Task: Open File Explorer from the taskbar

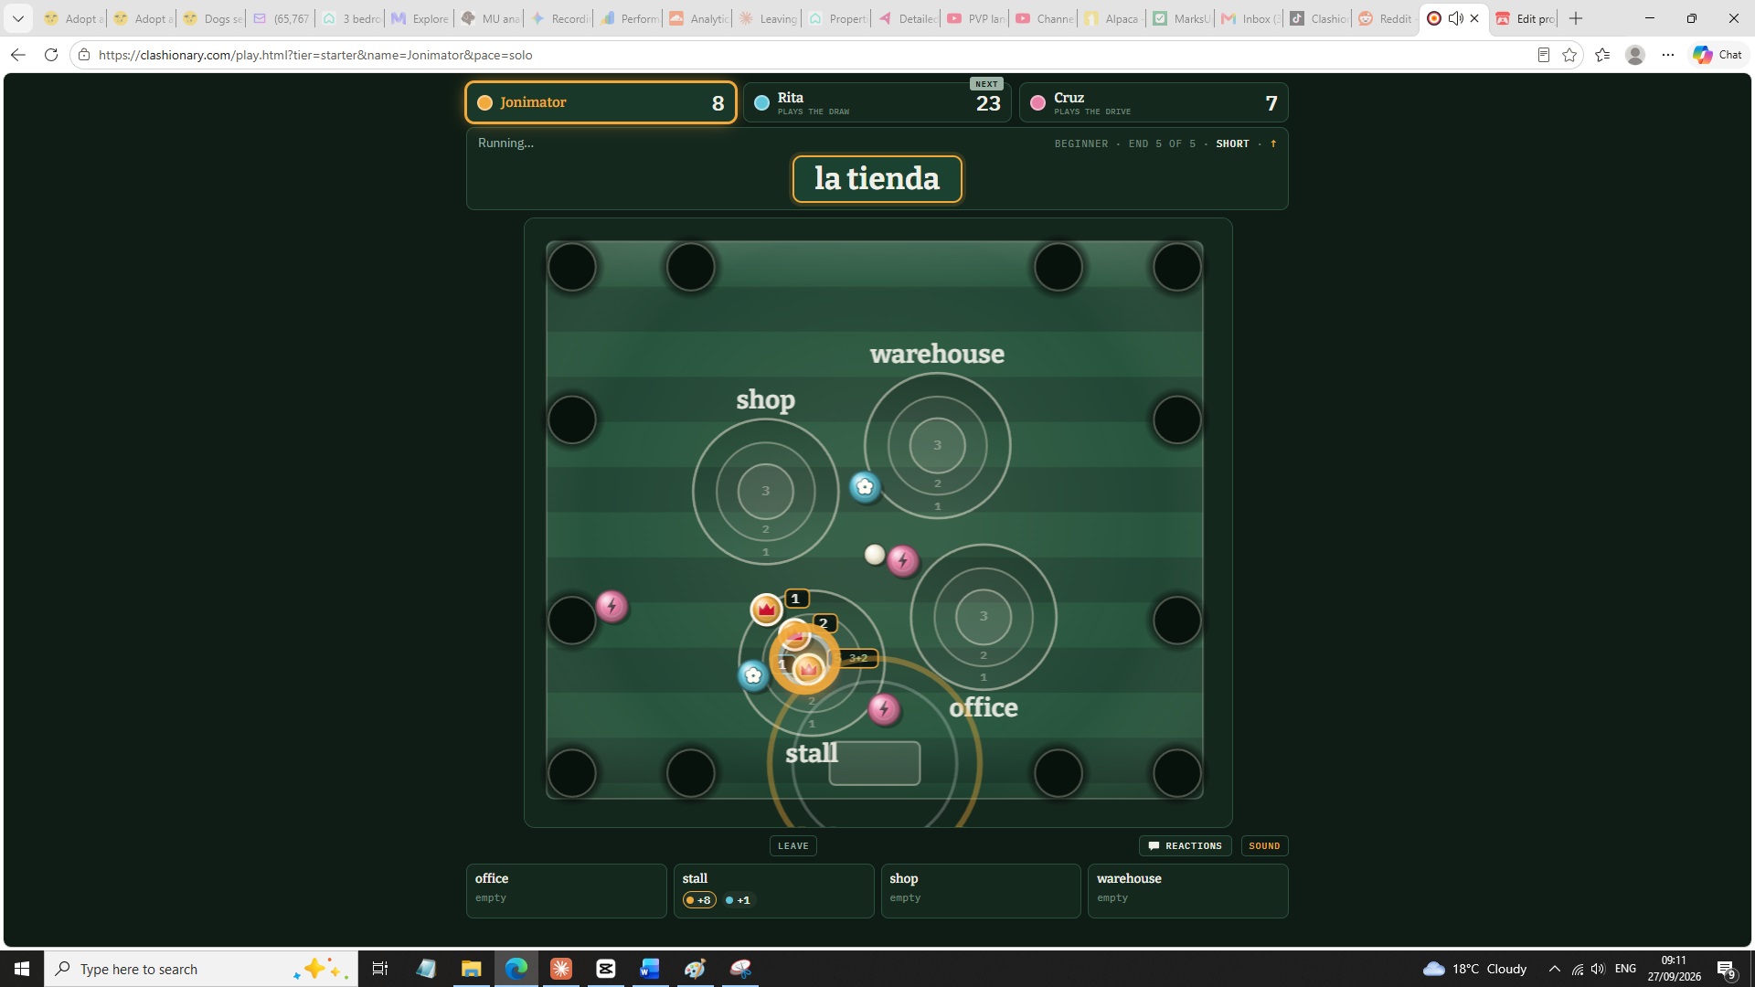Action: tap(471, 969)
